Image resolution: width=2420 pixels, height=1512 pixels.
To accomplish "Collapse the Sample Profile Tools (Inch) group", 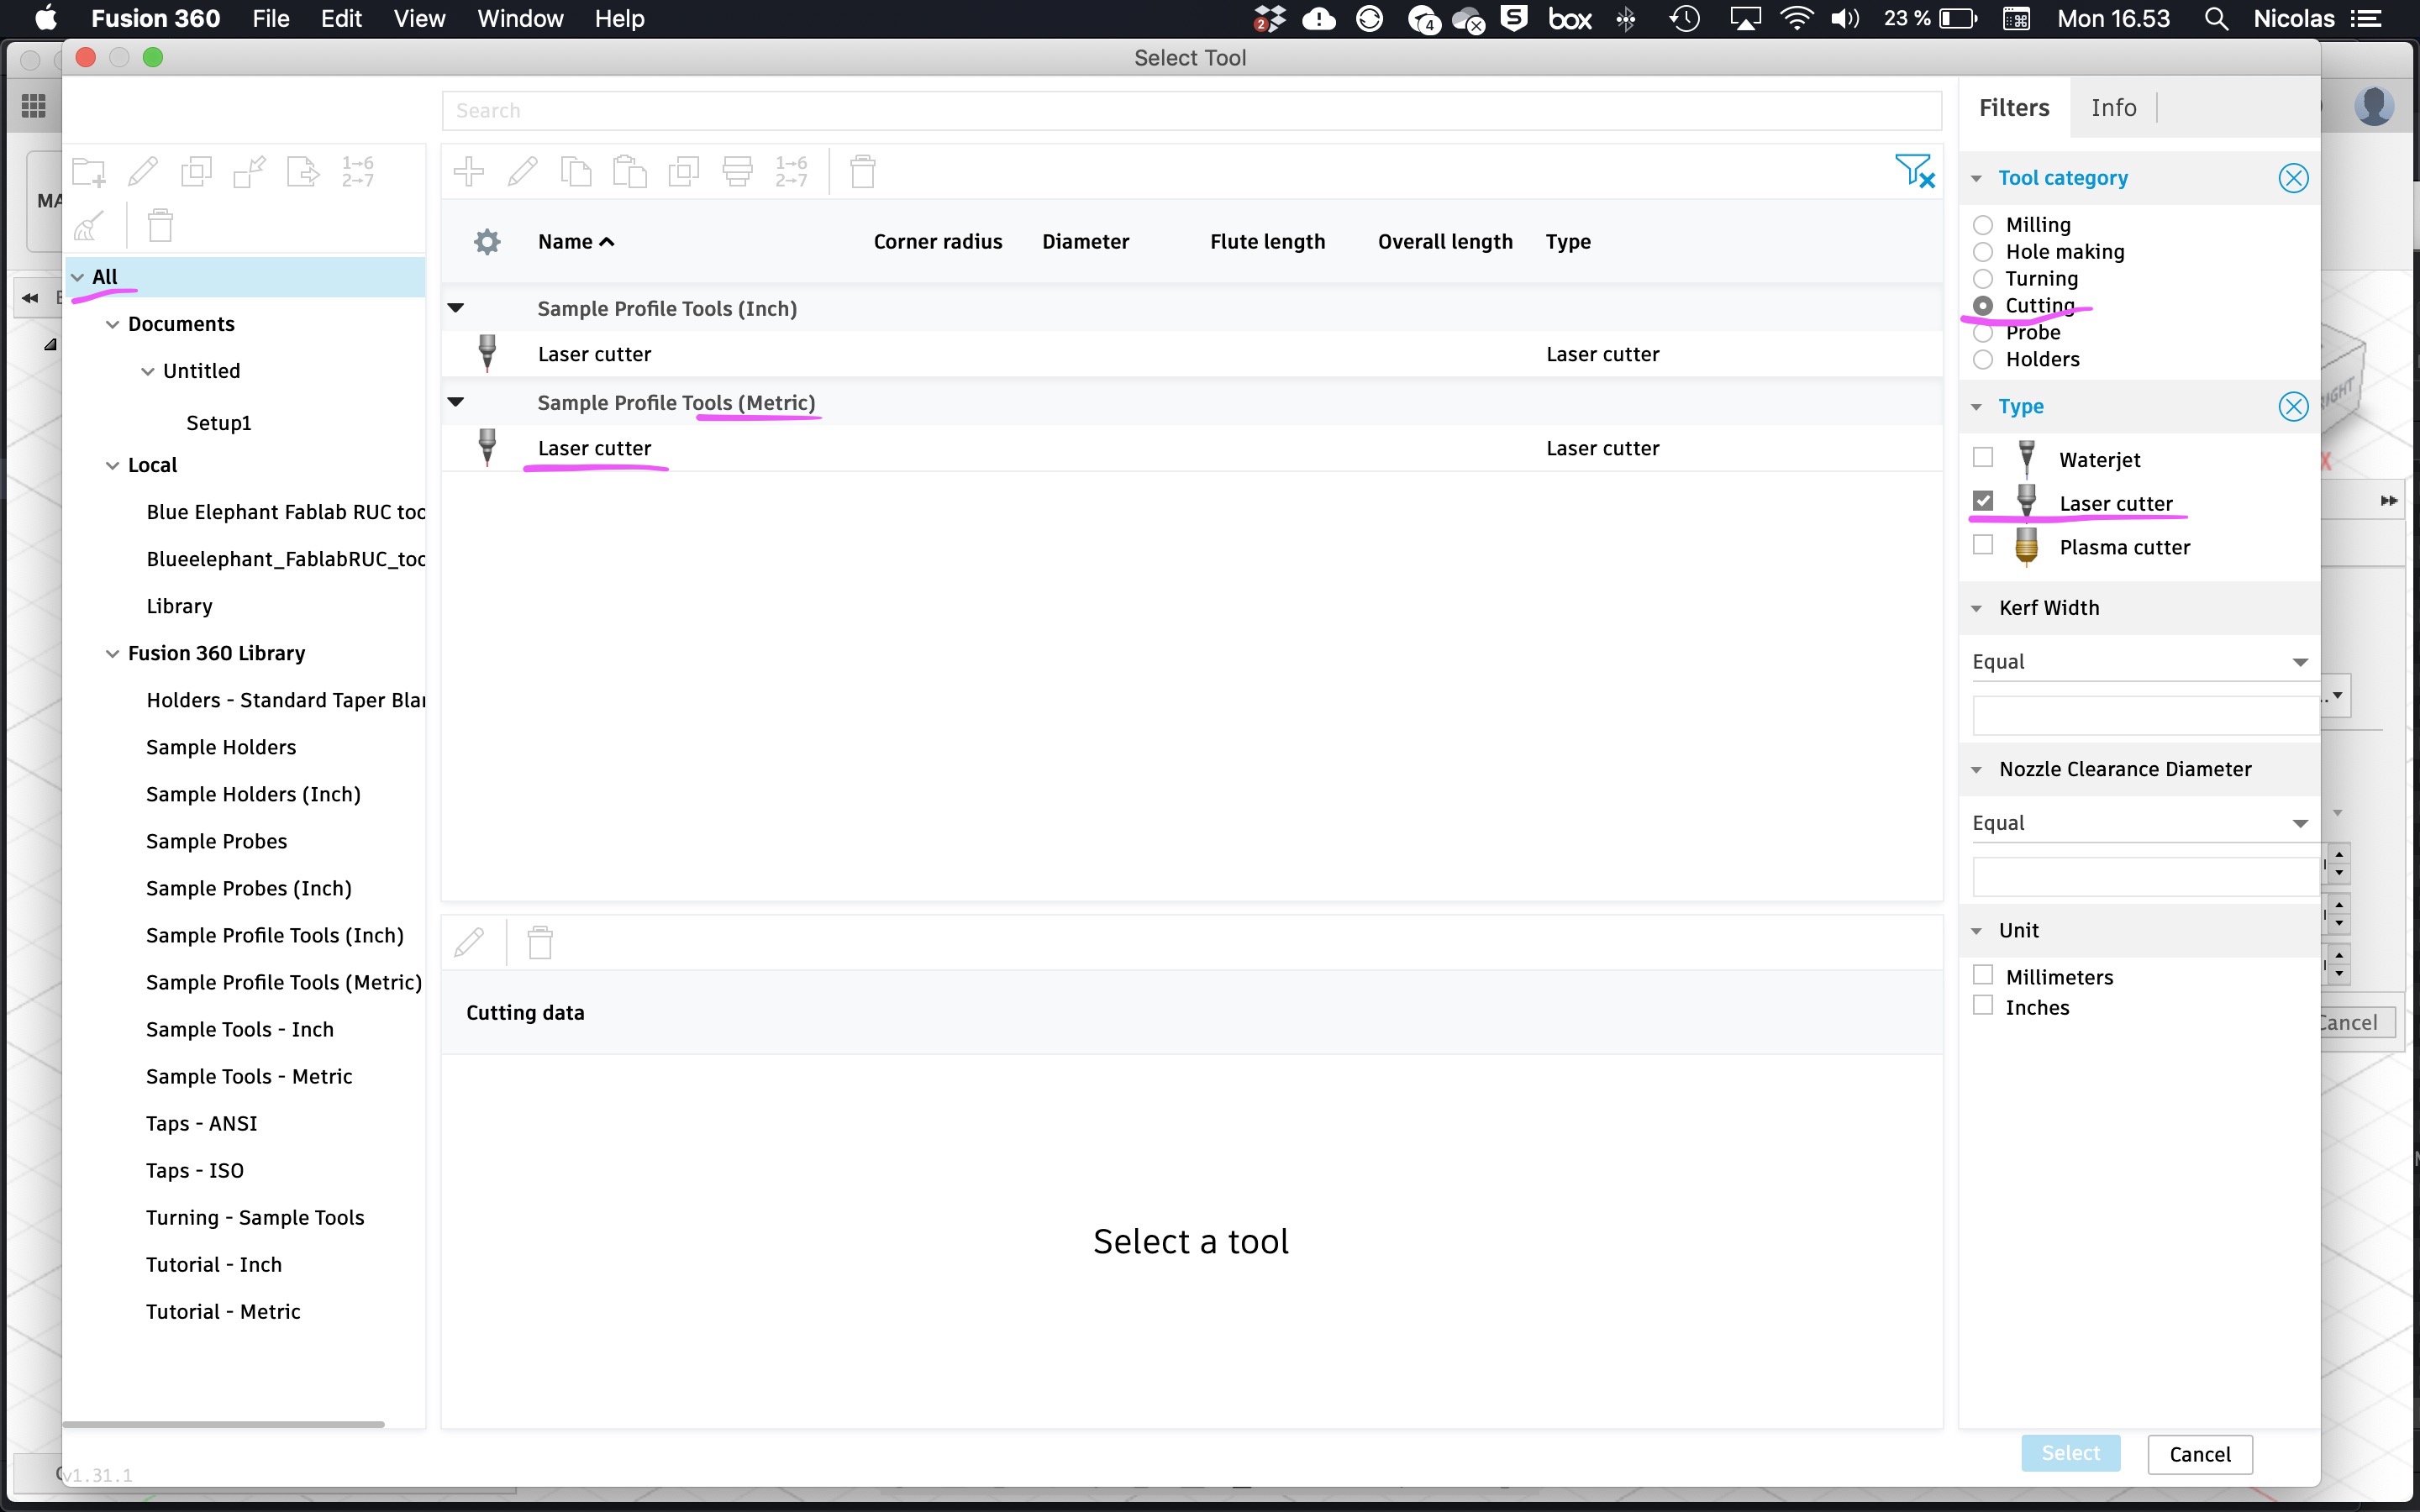I will click(x=455, y=308).
